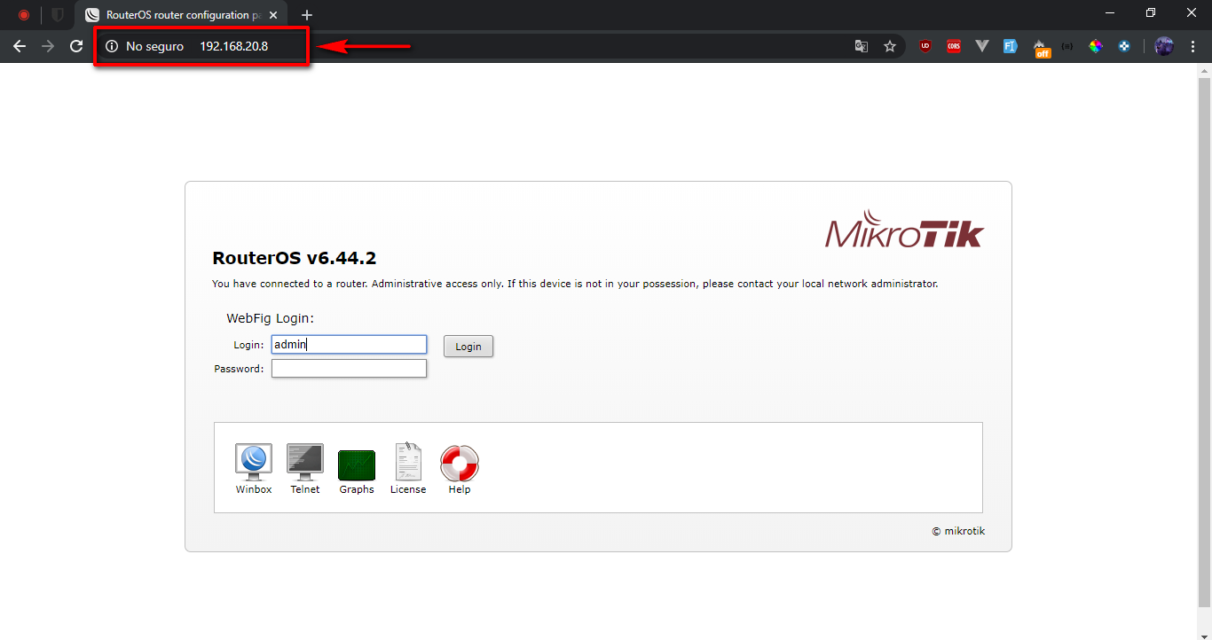The image size is (1212, 640).
Task: Click the translate page icon
Action: [861, 46]
